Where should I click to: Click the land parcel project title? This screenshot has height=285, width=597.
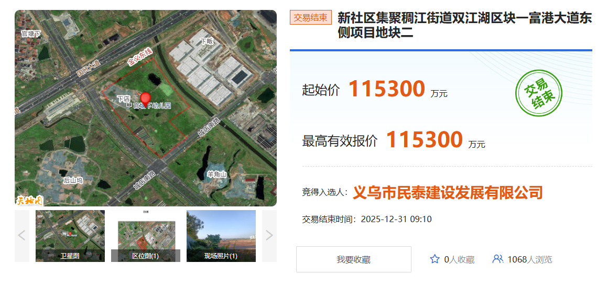tap(465, 25)
